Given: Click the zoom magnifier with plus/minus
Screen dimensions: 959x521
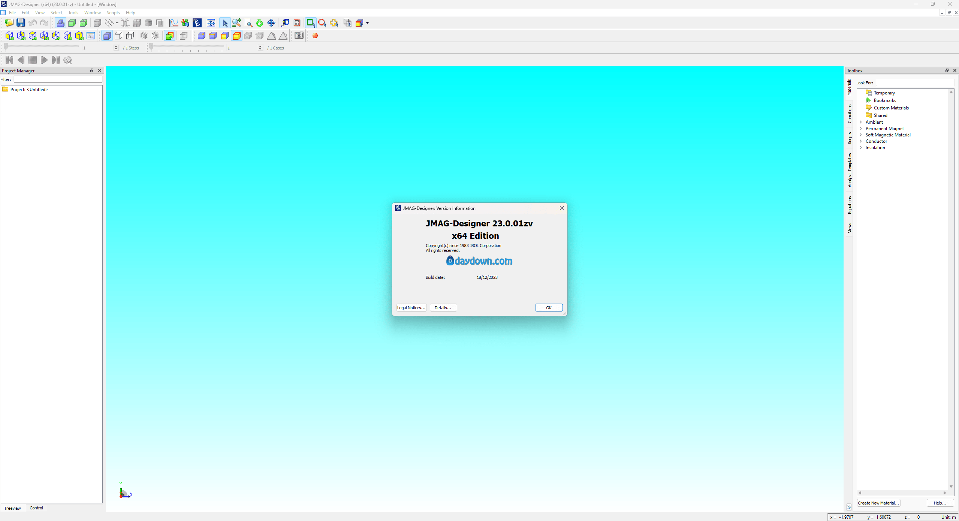Looking at the screenshot, I should [x=236, y=23].
